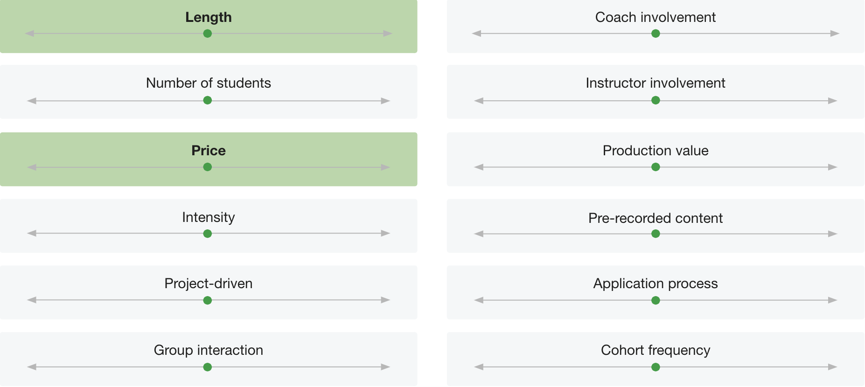Image resolution: width=865 pixels, height=387 pixels.
Task: Click the Intensity slider dot
Action: pos(208,234)
